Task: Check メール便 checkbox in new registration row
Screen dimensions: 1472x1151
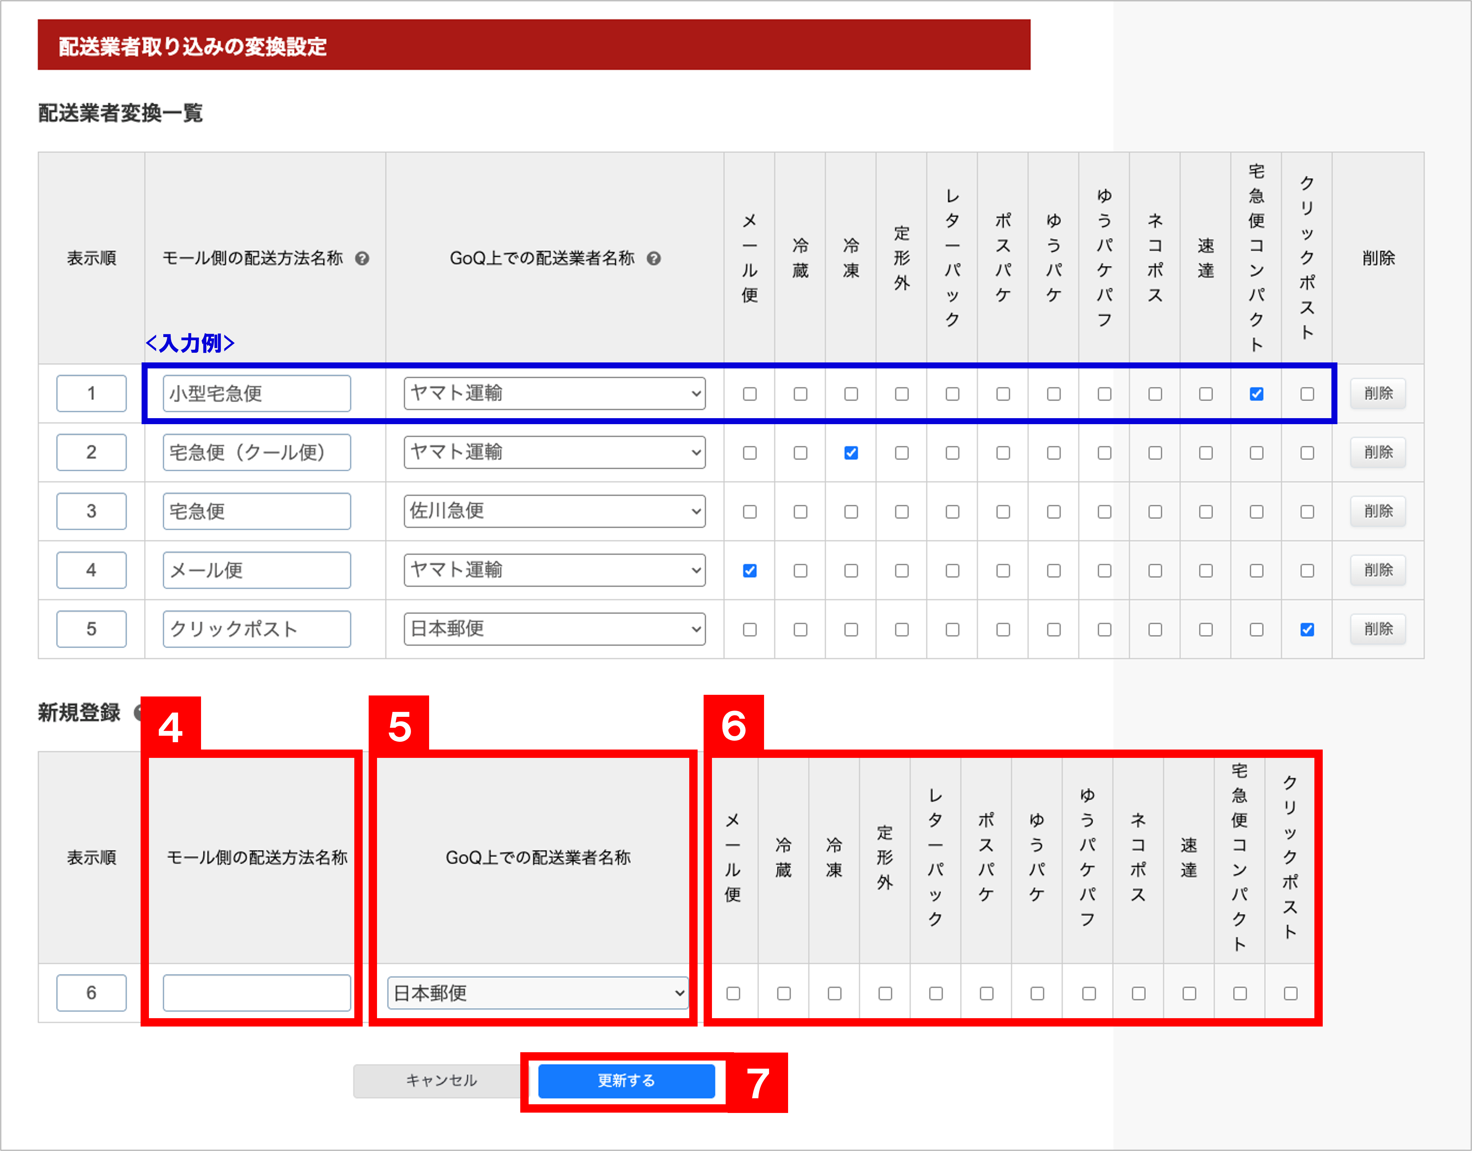Action: tap(733, 993)
